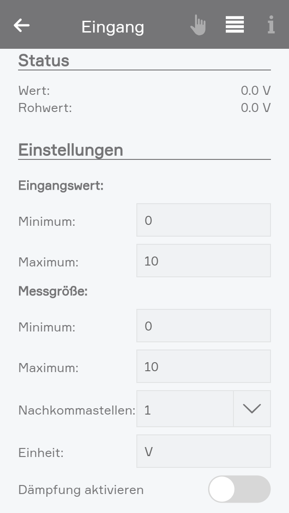The height and width of the screenshot is (513, 289).
Task: Select the Messgröße Maximum input field
Action: (204, 366)
